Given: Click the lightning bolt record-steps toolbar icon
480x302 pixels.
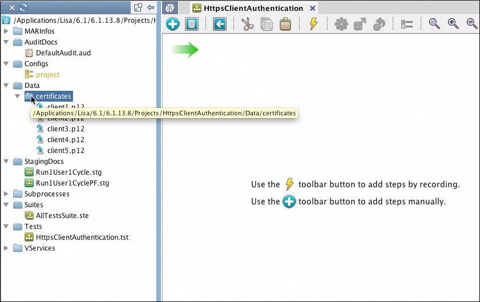Looking at the screenshot, I should tap(313, 23).
